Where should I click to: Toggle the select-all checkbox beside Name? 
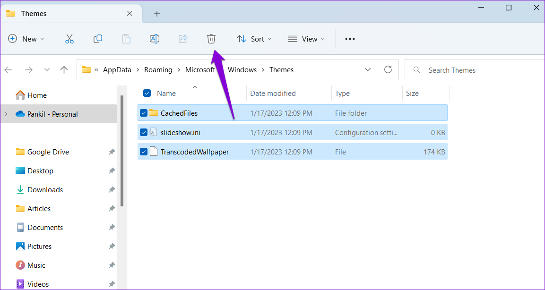147,94
